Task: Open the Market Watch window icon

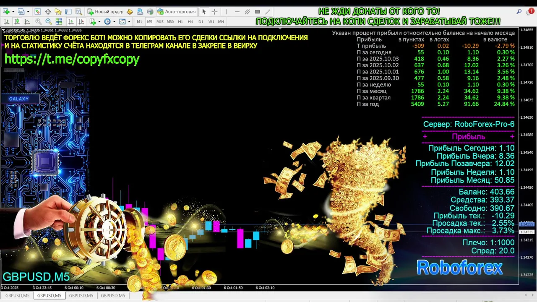Action: (x=38, y=12)
